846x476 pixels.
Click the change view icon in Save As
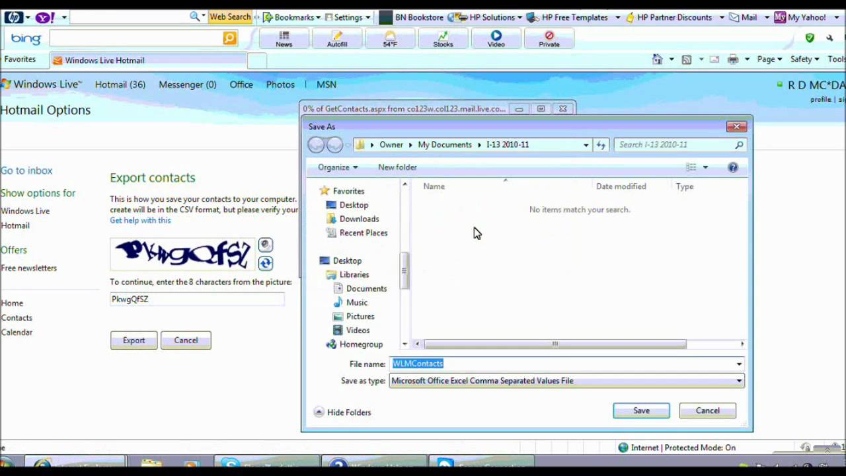(691, 167)
